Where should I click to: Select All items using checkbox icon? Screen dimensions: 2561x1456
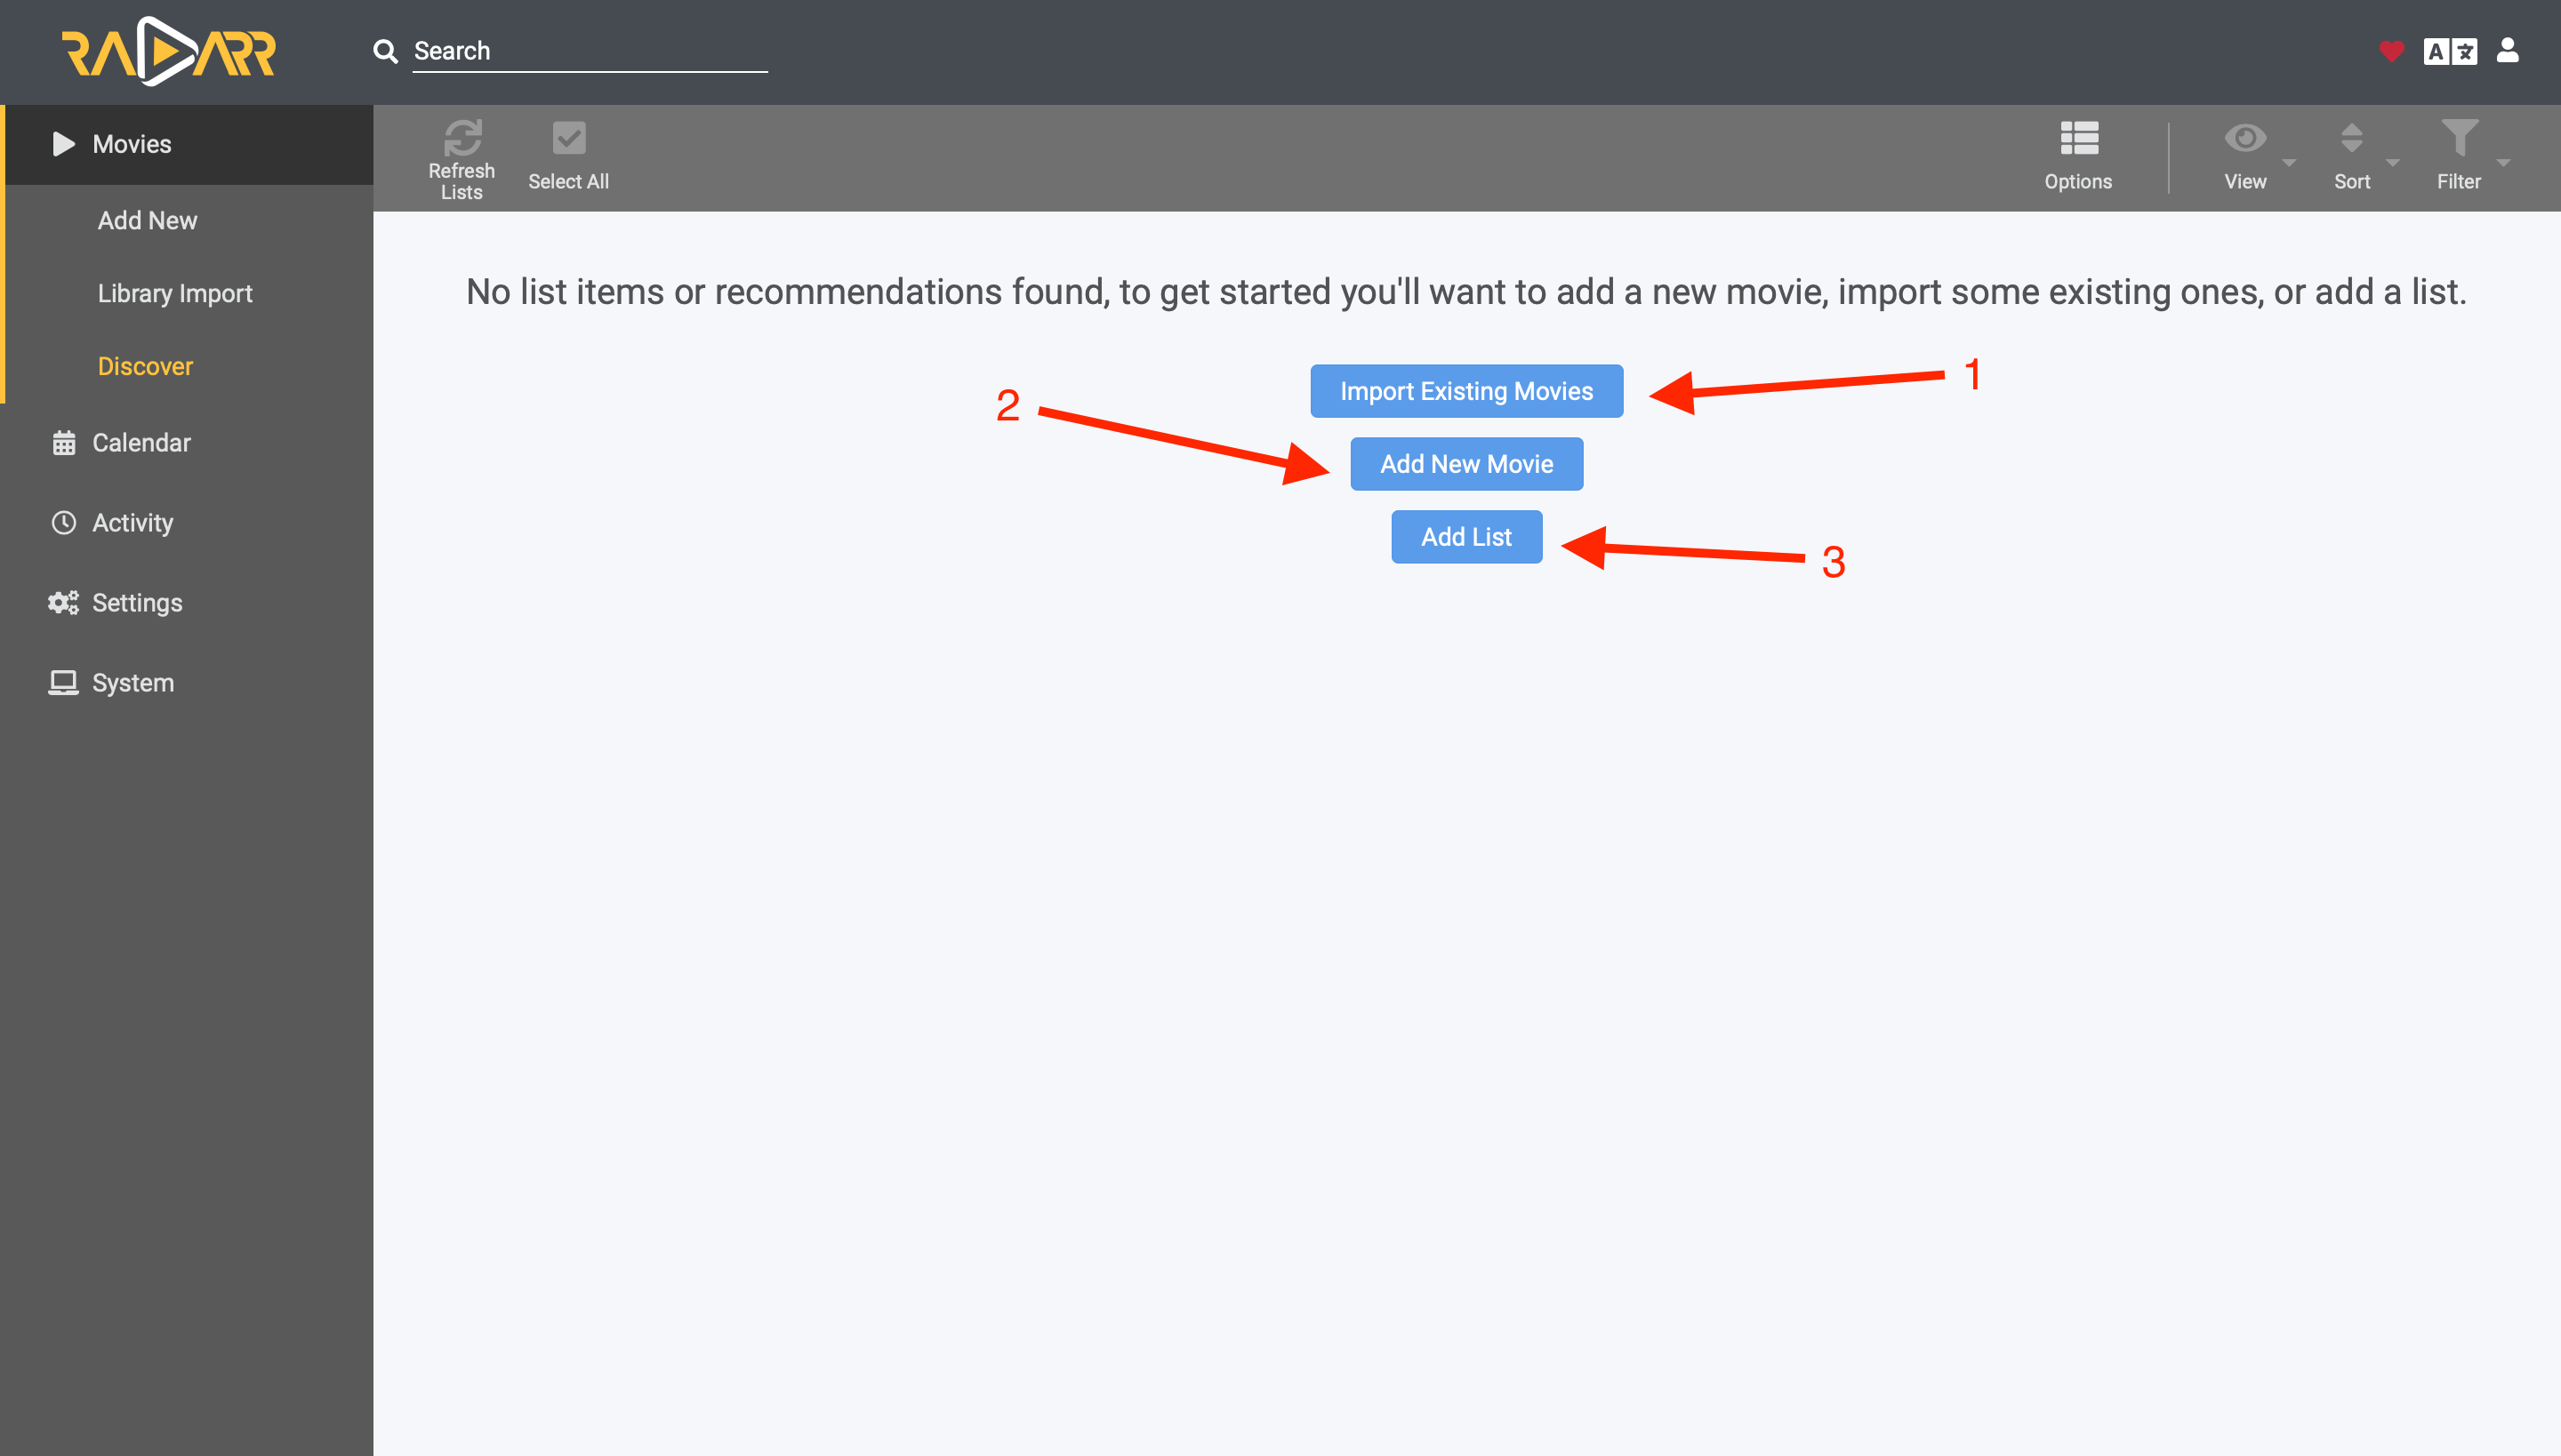point(568,137)
